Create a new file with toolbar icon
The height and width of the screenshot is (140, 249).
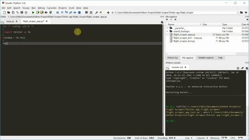[5, 12]
